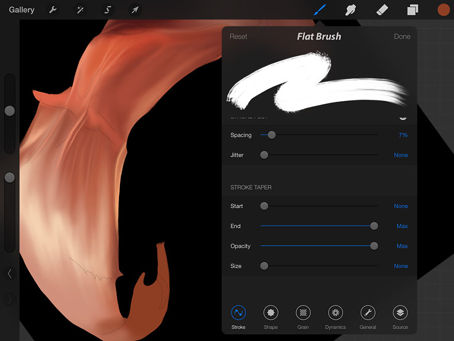454x341 pixels.
Task: Switch to Dynamics brush settings
Action: [335, 313]
